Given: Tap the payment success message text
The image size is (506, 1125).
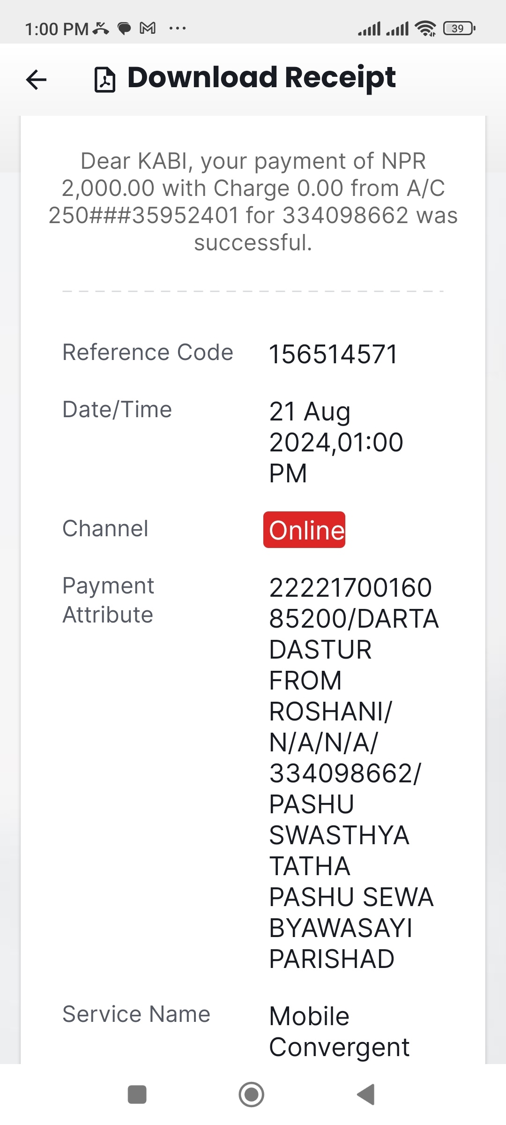Looking at the screenshot, I should (x=253, y=202).
